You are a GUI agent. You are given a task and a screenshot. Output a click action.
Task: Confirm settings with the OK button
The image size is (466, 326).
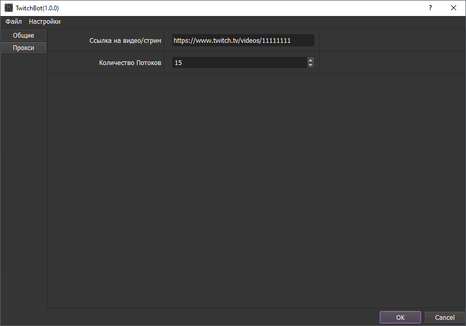(x=400, y=317)
